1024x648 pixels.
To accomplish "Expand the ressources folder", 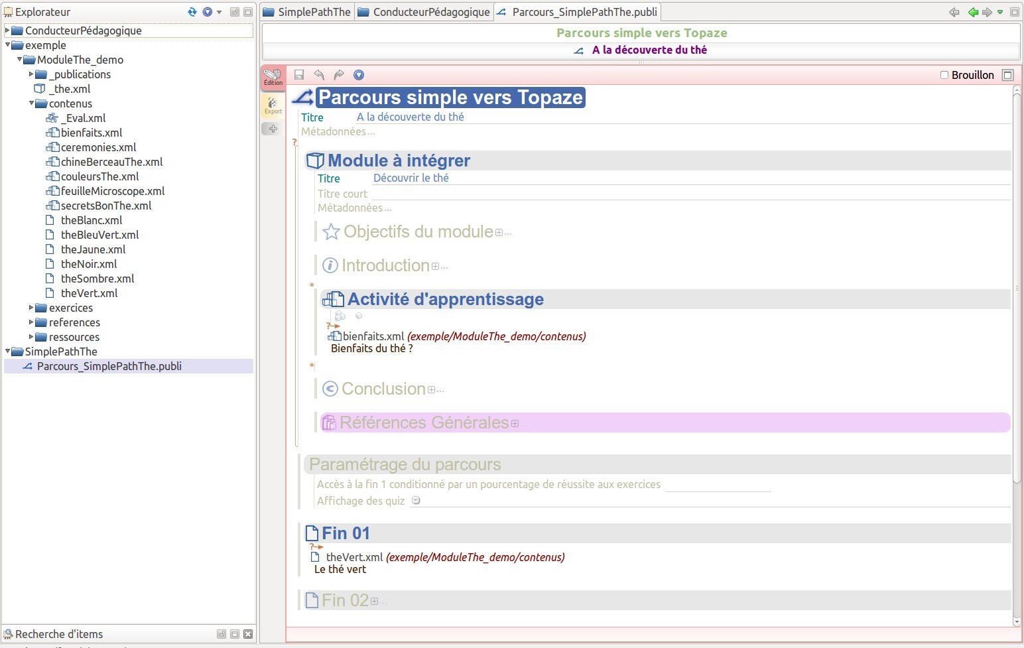I will [x=31, y=337].
